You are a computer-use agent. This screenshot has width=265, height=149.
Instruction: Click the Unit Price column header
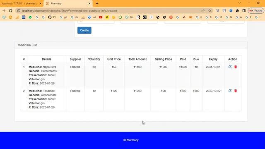114,59
